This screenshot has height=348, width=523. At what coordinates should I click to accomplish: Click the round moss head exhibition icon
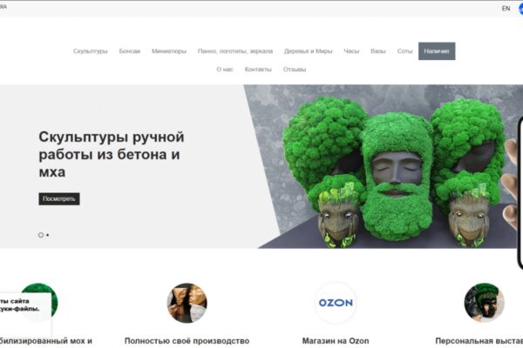(x=484, y=303)
